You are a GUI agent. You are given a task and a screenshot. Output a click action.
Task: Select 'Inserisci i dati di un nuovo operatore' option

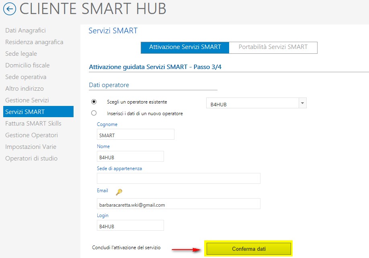pyautogui.click(x=94, y=113)
